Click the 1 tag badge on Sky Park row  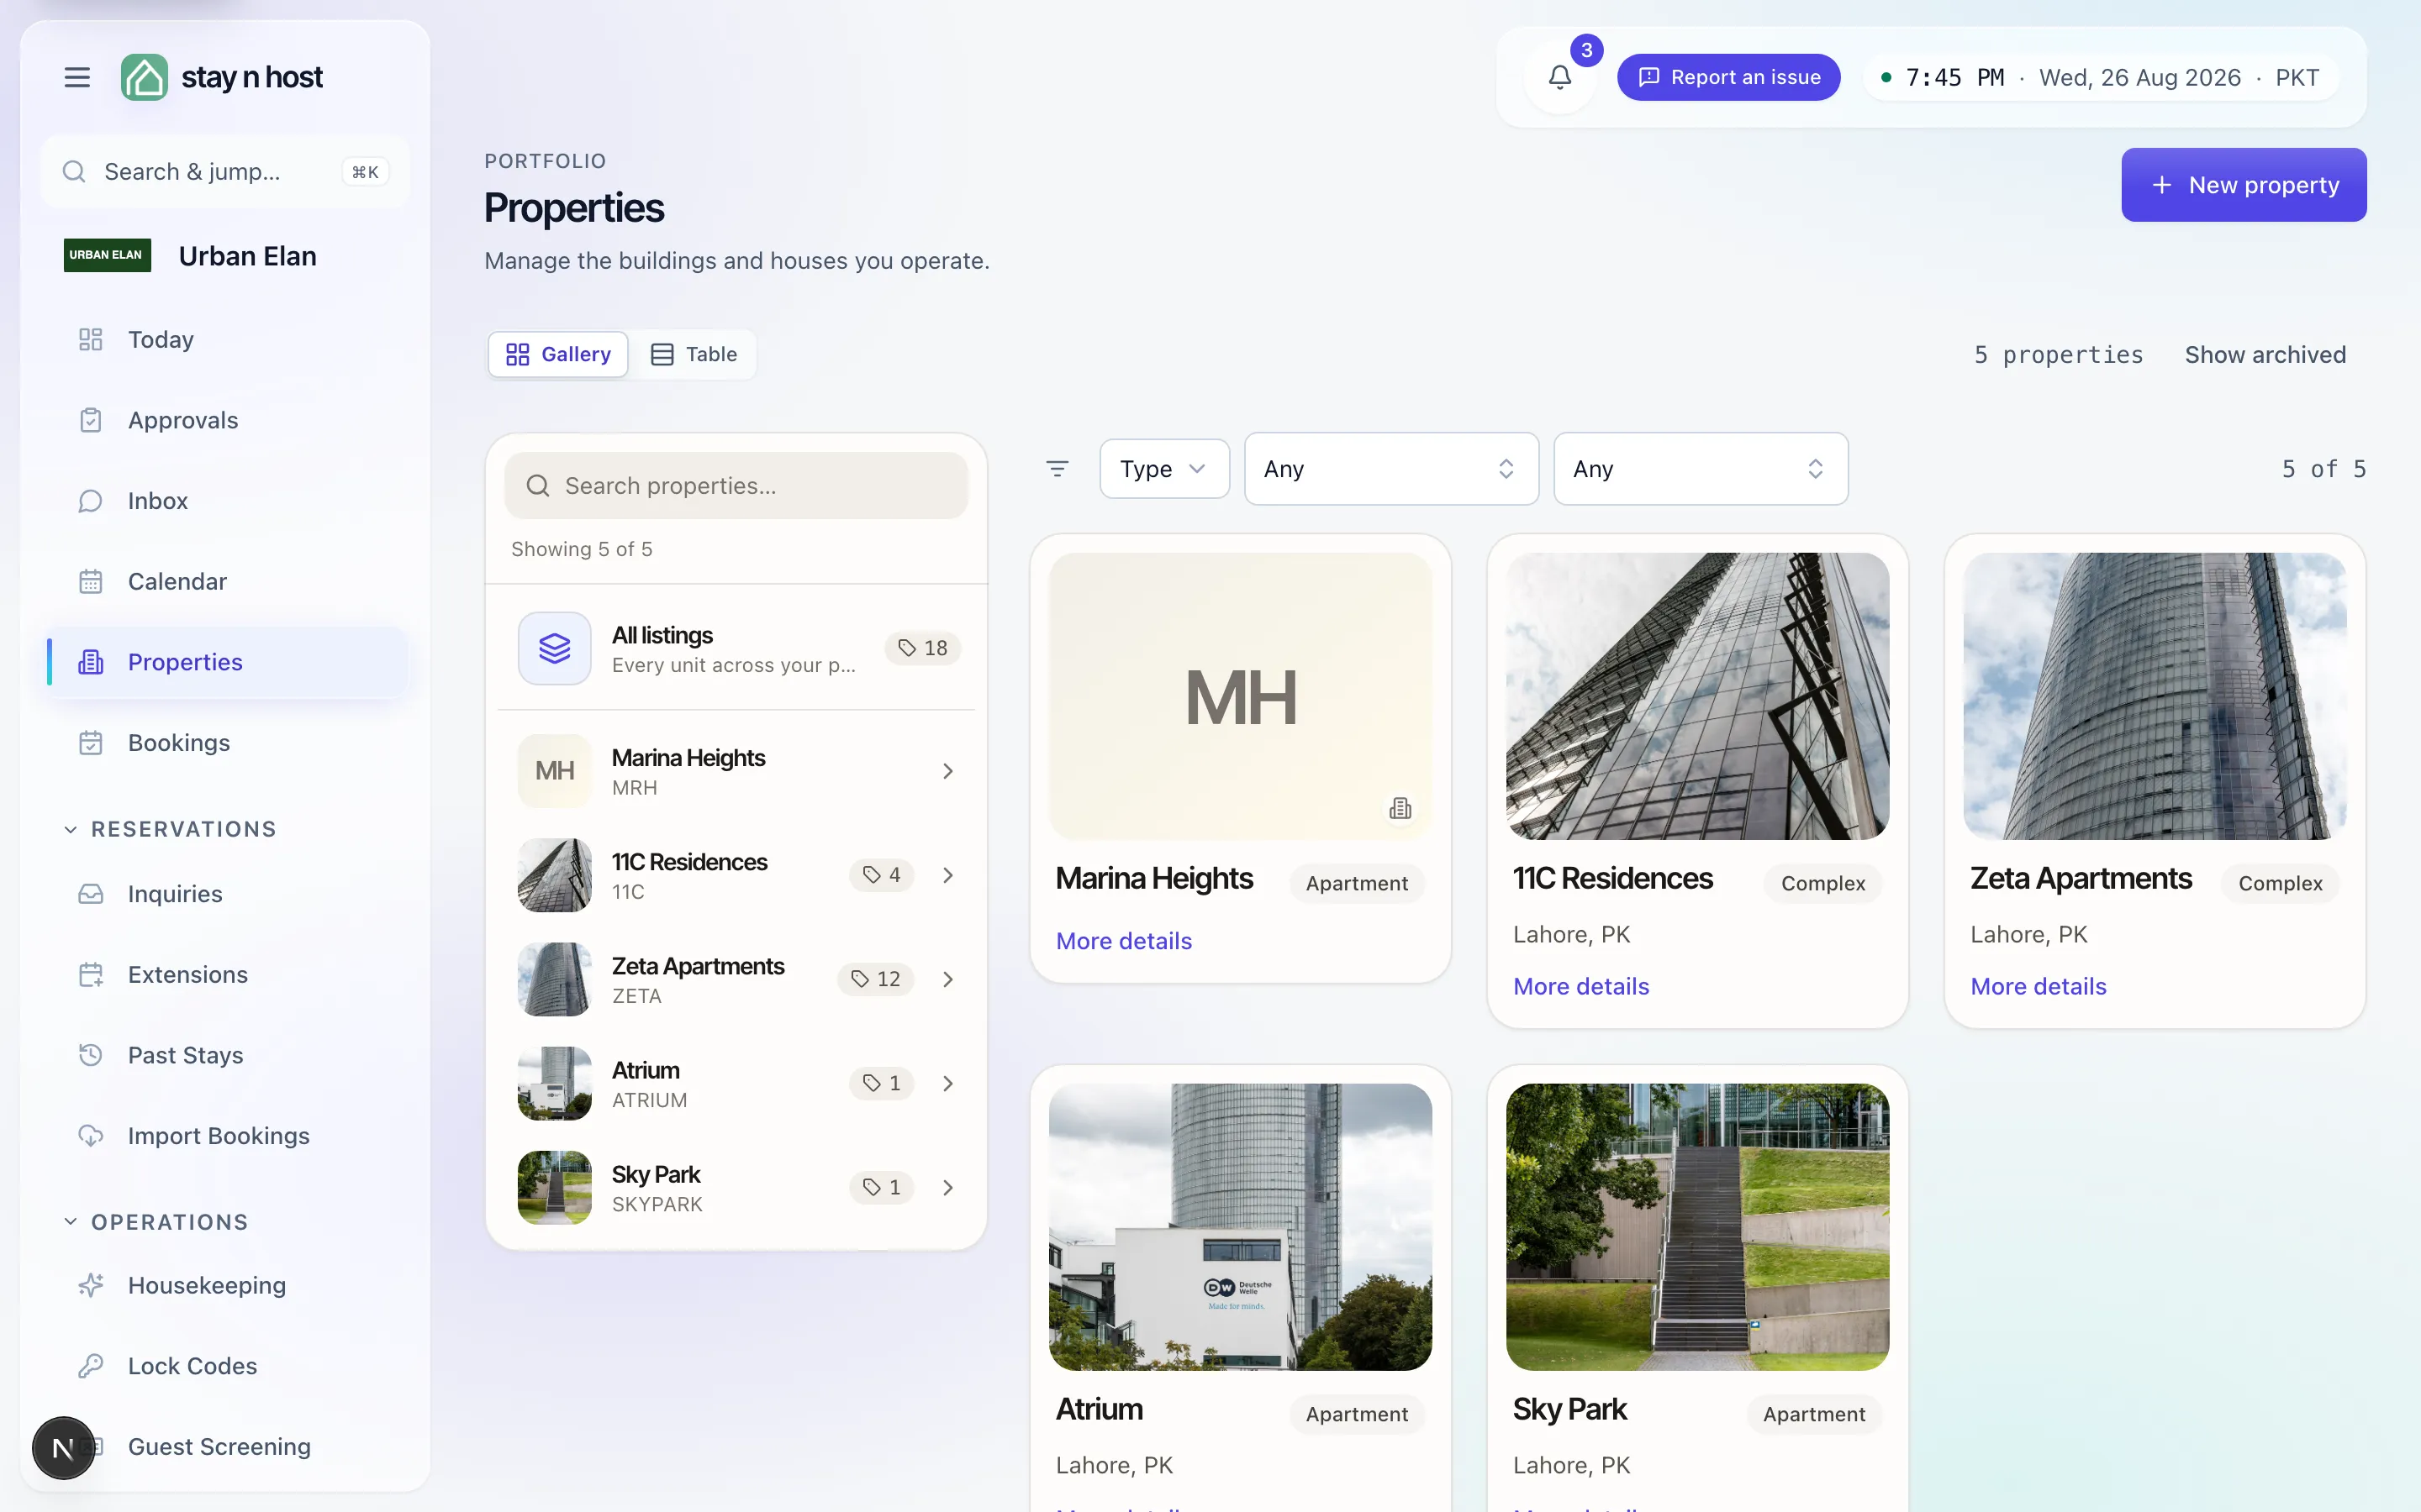point(881,1187)
